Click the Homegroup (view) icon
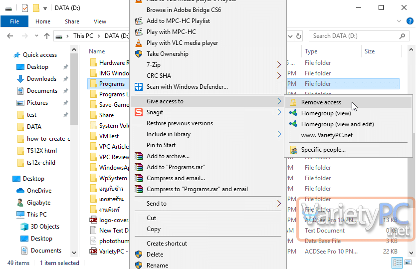 click(x=293, y=113)
